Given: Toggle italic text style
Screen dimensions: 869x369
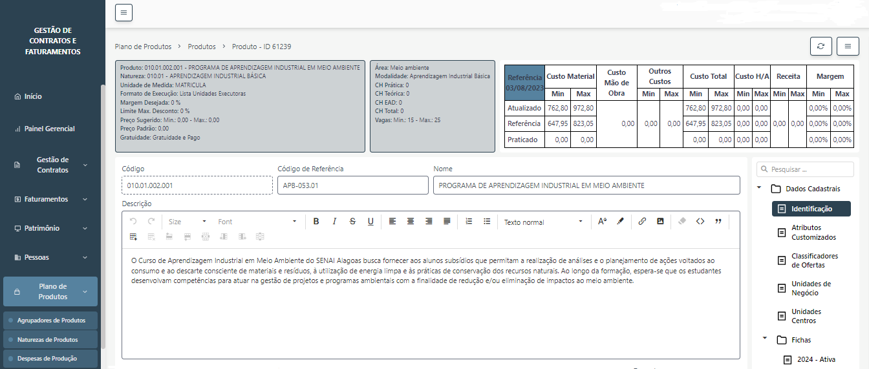Looking at the screenshot, I should click(334, 222).
